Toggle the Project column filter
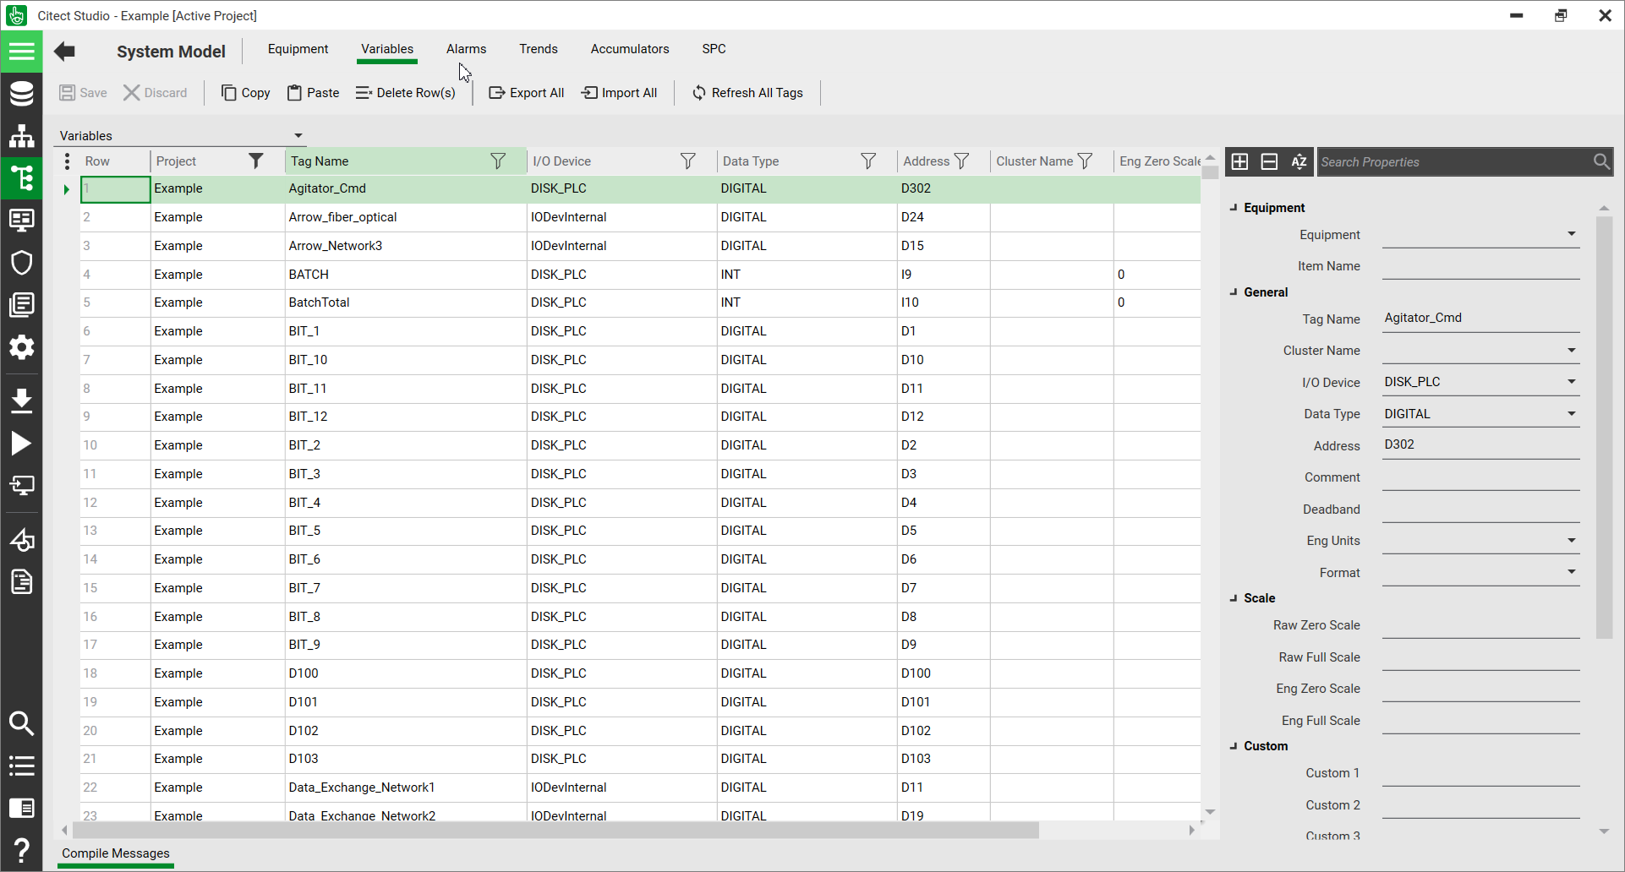 click(x=255, y=161)
